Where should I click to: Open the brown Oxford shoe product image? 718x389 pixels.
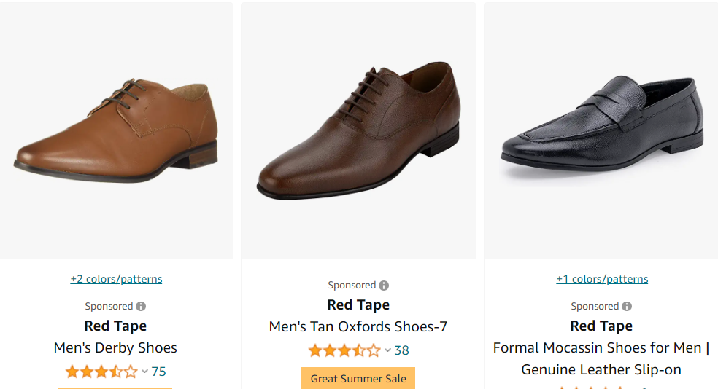[358, 131]
